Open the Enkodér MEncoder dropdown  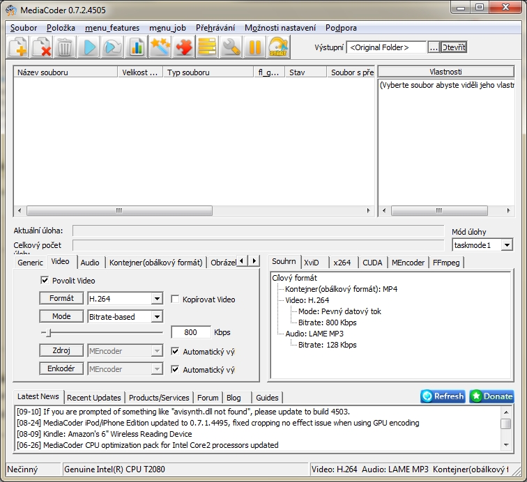tap(157, 369)
